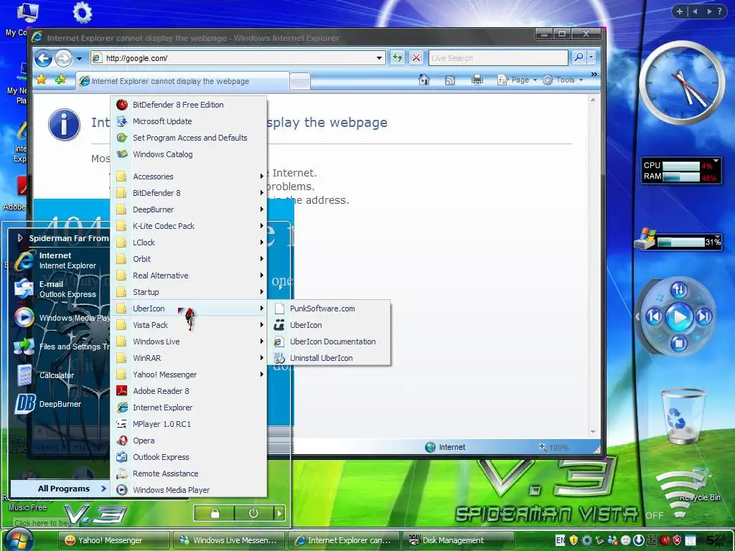735x551 pixels.
Task: Click the IE page vertical scrollbar
Action: tap(592, 265)
